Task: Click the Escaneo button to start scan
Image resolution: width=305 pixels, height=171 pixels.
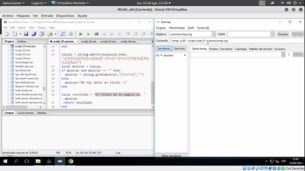Action: [x=283, y=34]
